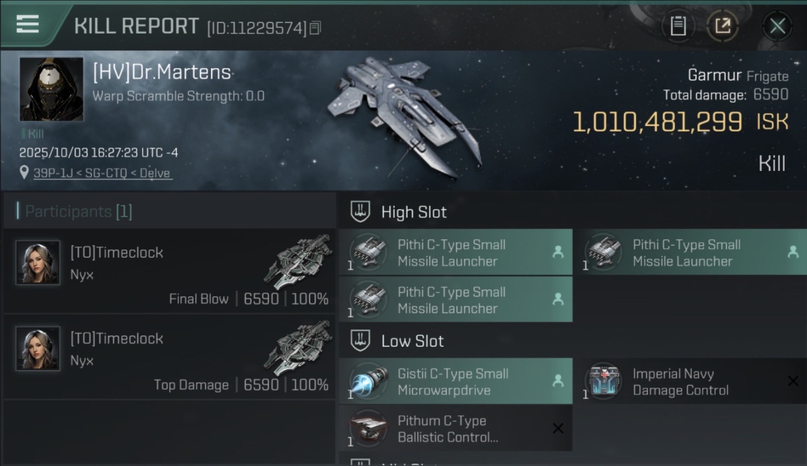Open the hamburger menu
Image resolution: width=807 pixels, height=466 pixels.
click(x=27, y=24)
